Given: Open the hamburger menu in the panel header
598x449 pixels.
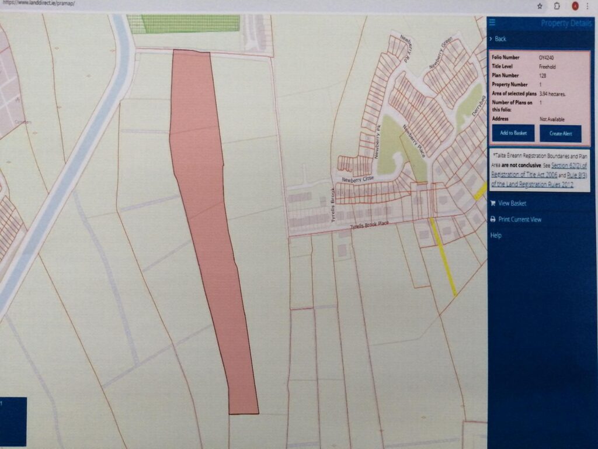Looking at the screenshot, I should 492,22.
